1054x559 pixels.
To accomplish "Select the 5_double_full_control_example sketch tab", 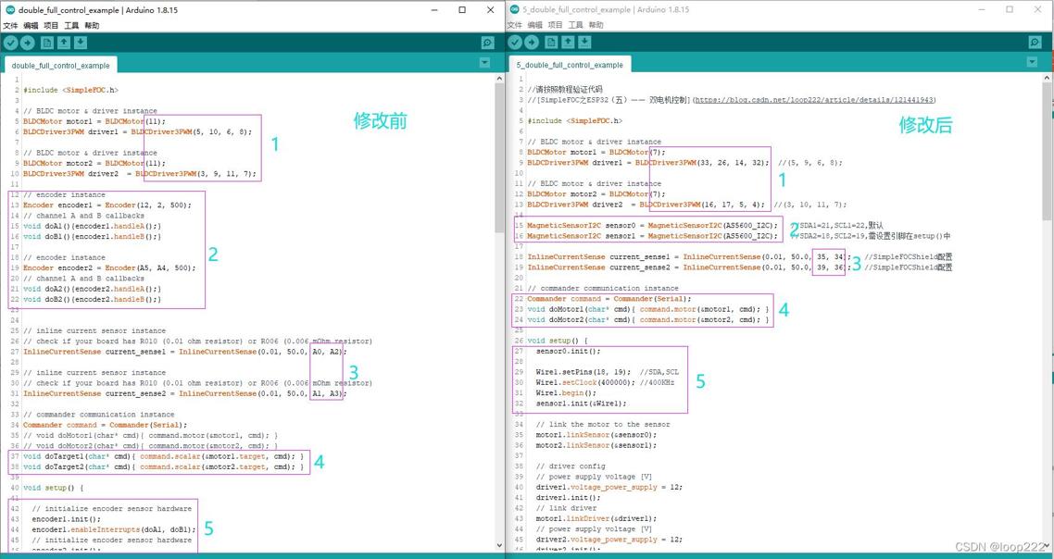I will pos(570,65).
